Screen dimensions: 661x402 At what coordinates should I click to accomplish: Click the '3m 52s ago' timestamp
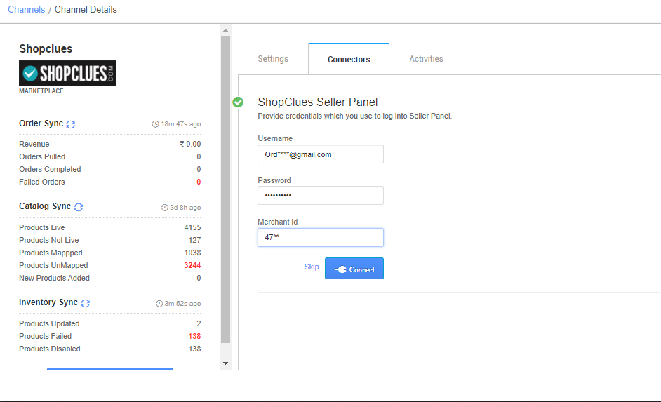pos(182,303)
